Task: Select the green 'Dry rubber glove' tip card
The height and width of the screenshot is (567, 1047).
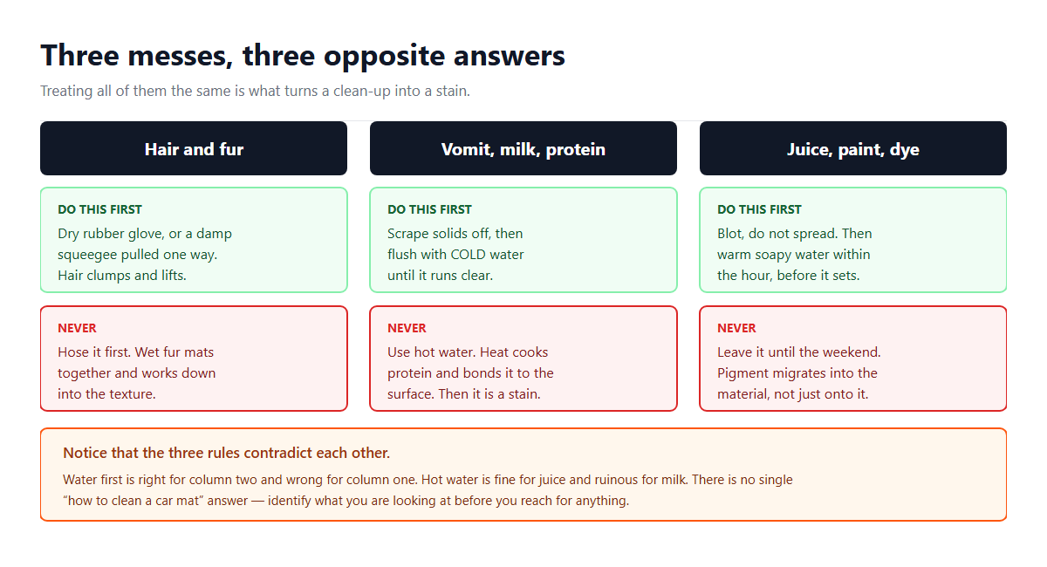Action: tap(194, 240)
